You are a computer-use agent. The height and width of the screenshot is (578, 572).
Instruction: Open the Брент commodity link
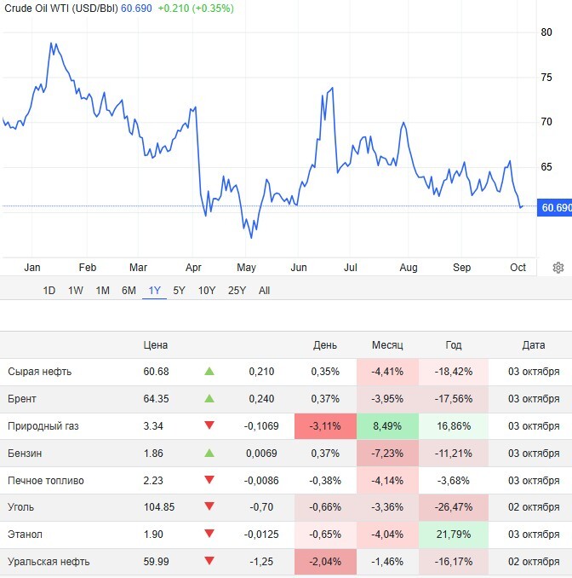22,399
